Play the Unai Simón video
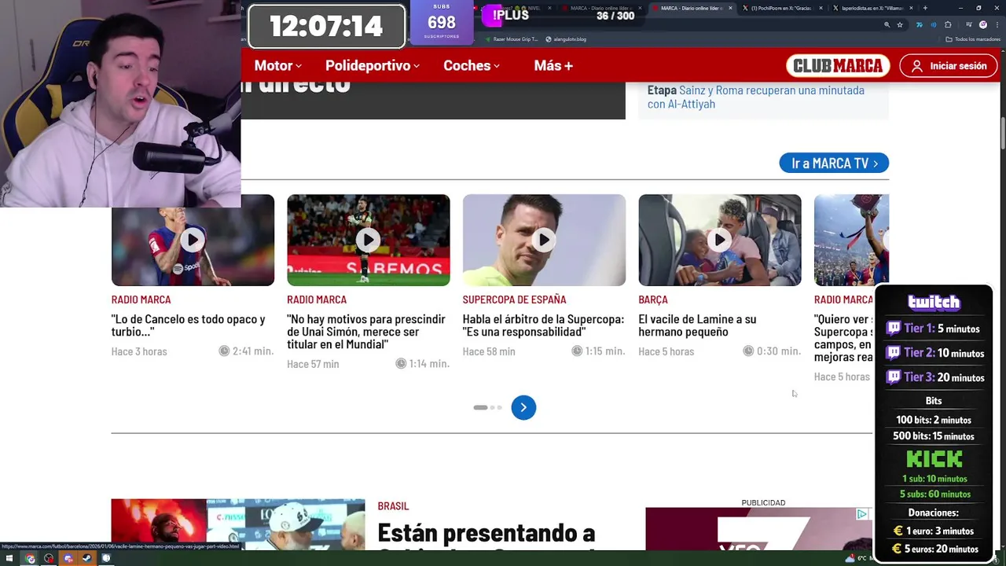The image size is (1006, 566). (369, 240)
